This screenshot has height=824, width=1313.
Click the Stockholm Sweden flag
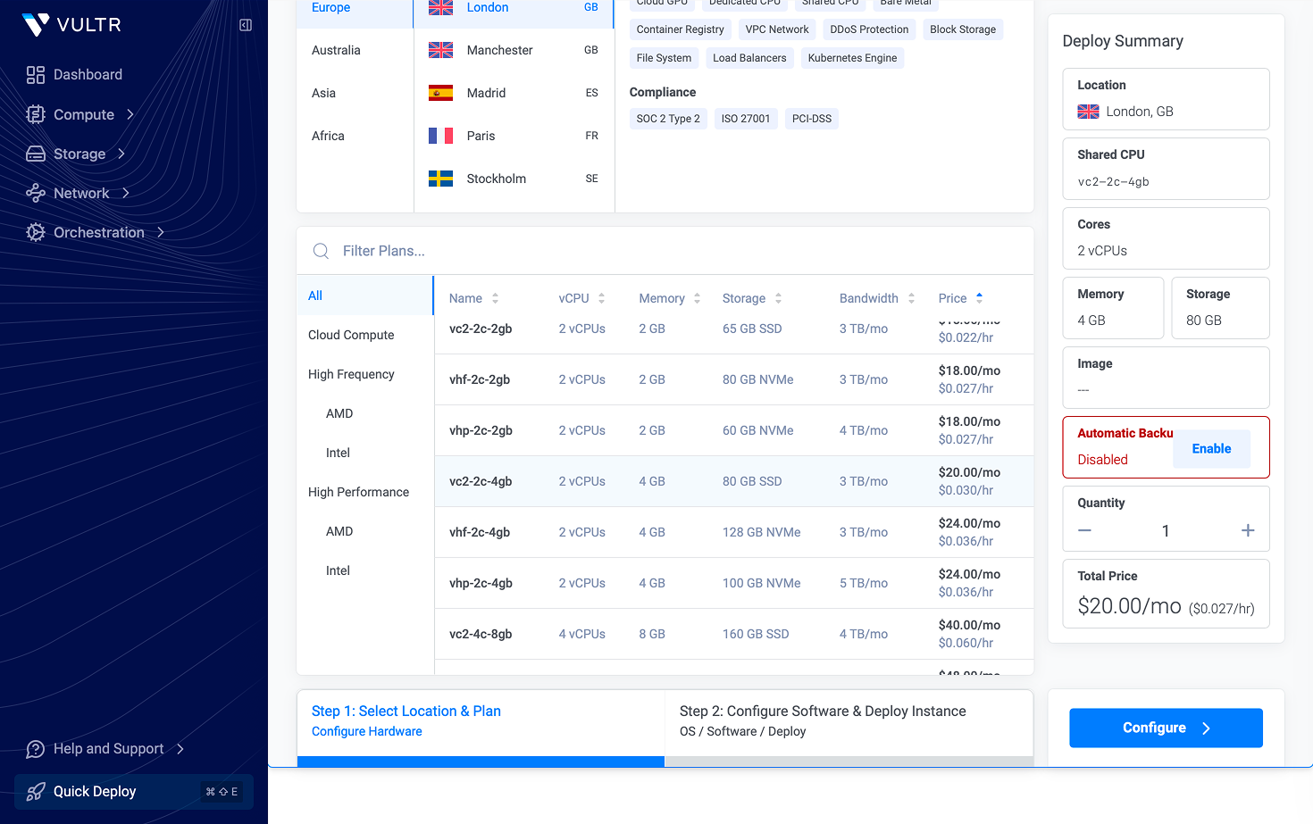[440, 179]
